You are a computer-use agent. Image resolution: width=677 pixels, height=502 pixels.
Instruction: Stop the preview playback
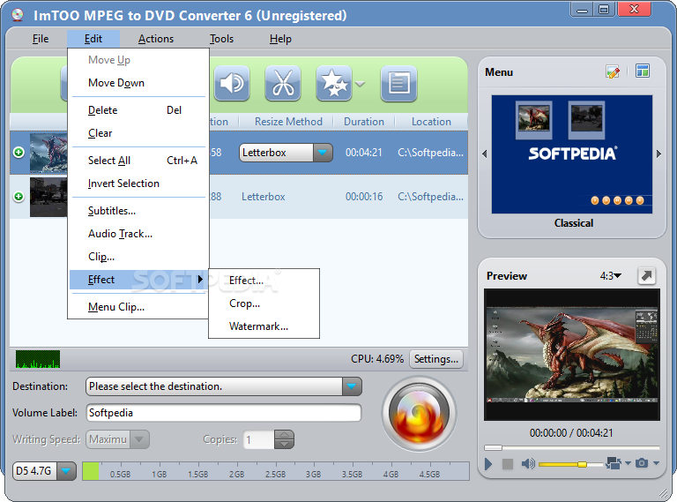click(508, 464)
